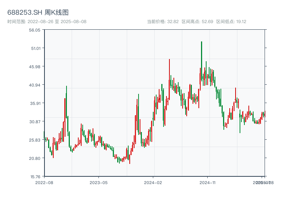This screenshot has width=294, height=220.
Task: Select the 时间范围 date range text
Action: [x=47, y=22]
